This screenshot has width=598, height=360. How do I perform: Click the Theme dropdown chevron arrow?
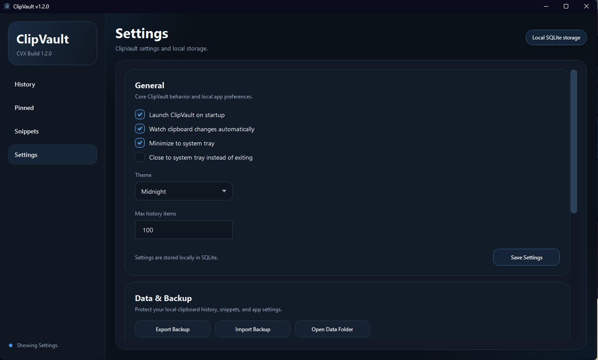[224, 191]
